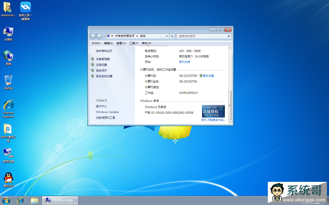This screenshot has height=205, width=329.
Task: Launch Internet Explorer from the taskbar
Action: tap(20, 201)
